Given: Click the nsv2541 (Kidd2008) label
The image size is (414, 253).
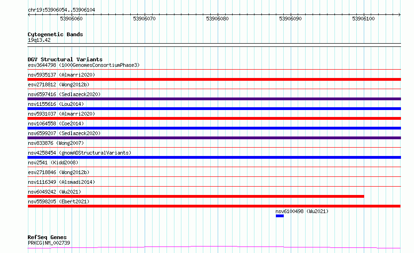Looking at the screenshot, I should tap(53, 162).
